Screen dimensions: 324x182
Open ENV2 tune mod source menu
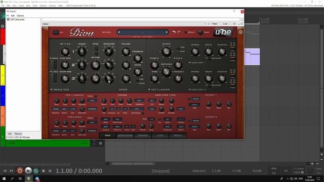pyautogui.click(x=54, y=58)
